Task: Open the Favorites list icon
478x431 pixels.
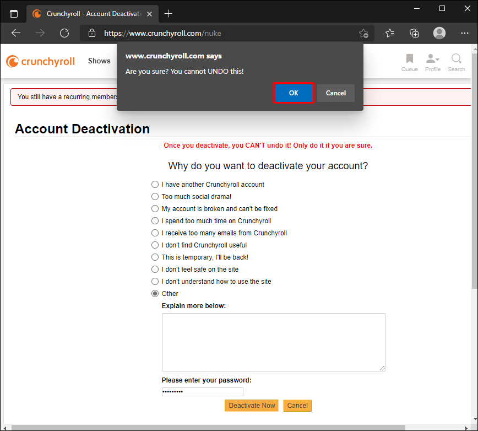Action: click(389, 33)
